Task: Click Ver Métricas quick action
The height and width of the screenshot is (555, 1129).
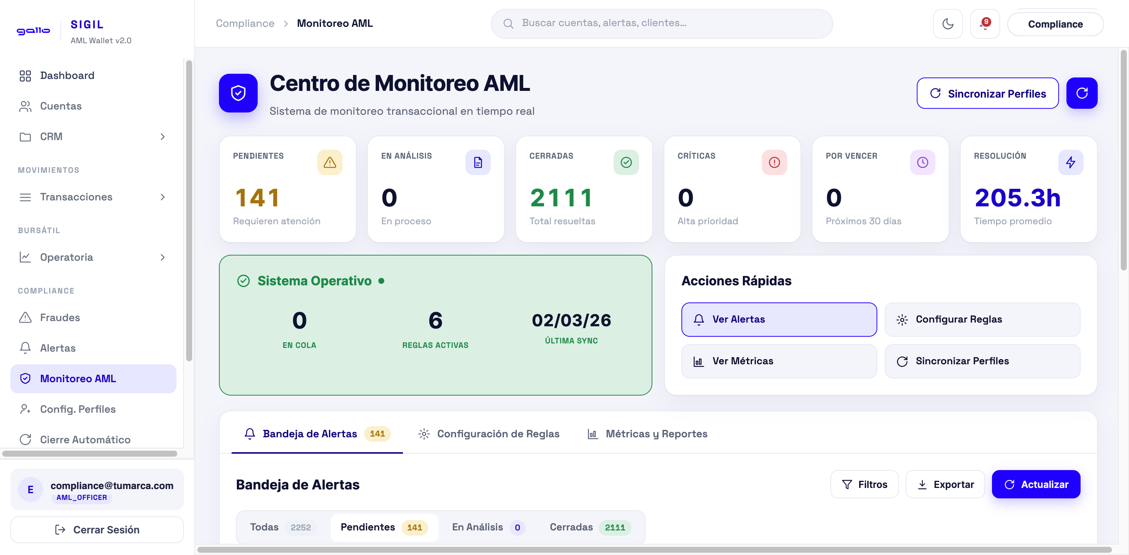Action: click(779, 361)
